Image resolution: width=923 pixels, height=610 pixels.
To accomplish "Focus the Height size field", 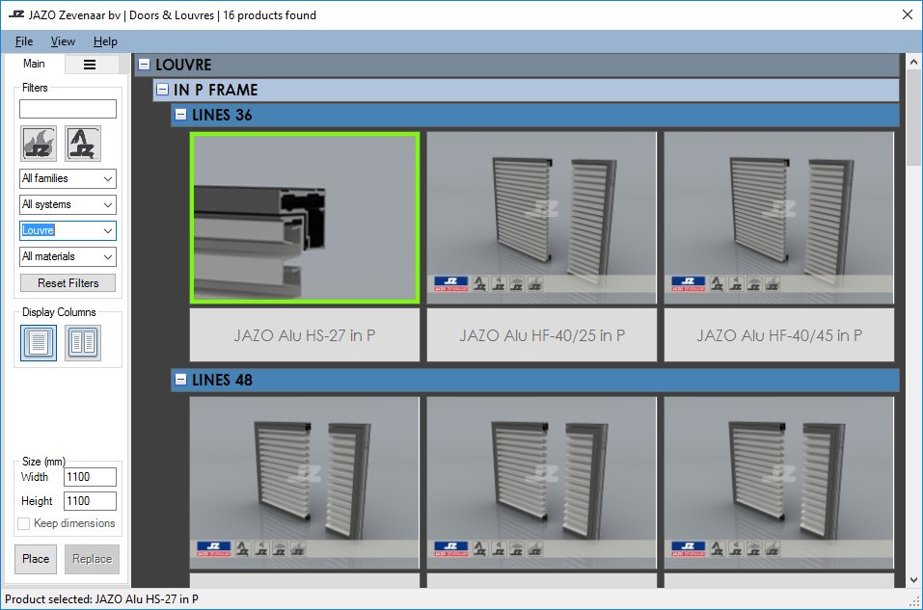I will click(90, 501).
